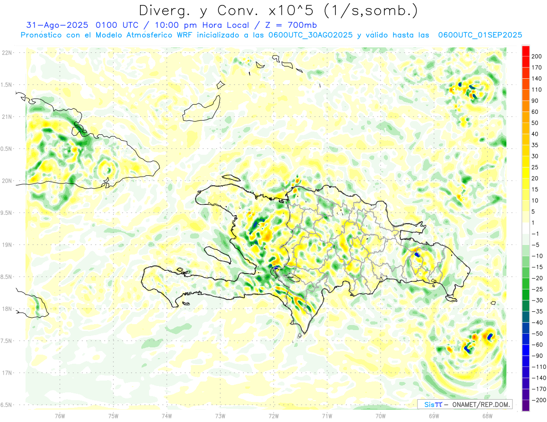Click the 'SisTT' logo text
The image size is (547, 422).
[433, 404]
